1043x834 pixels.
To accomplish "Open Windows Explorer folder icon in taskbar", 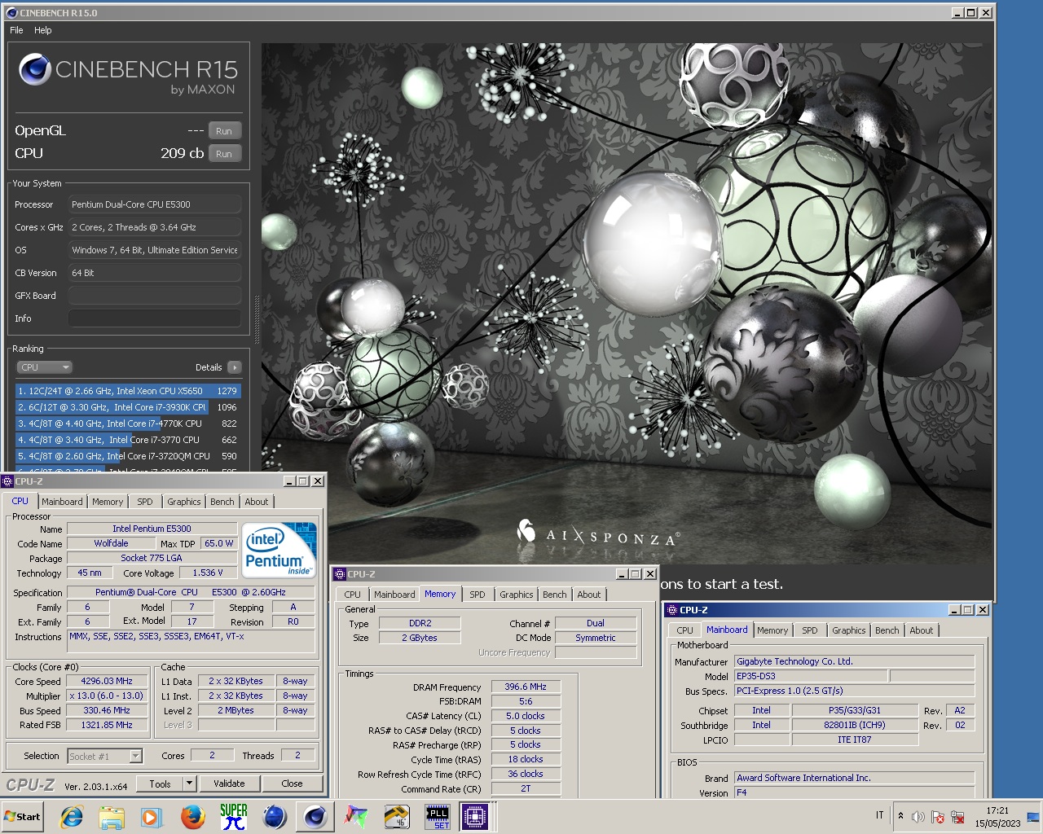I will [x=112, y=816].
